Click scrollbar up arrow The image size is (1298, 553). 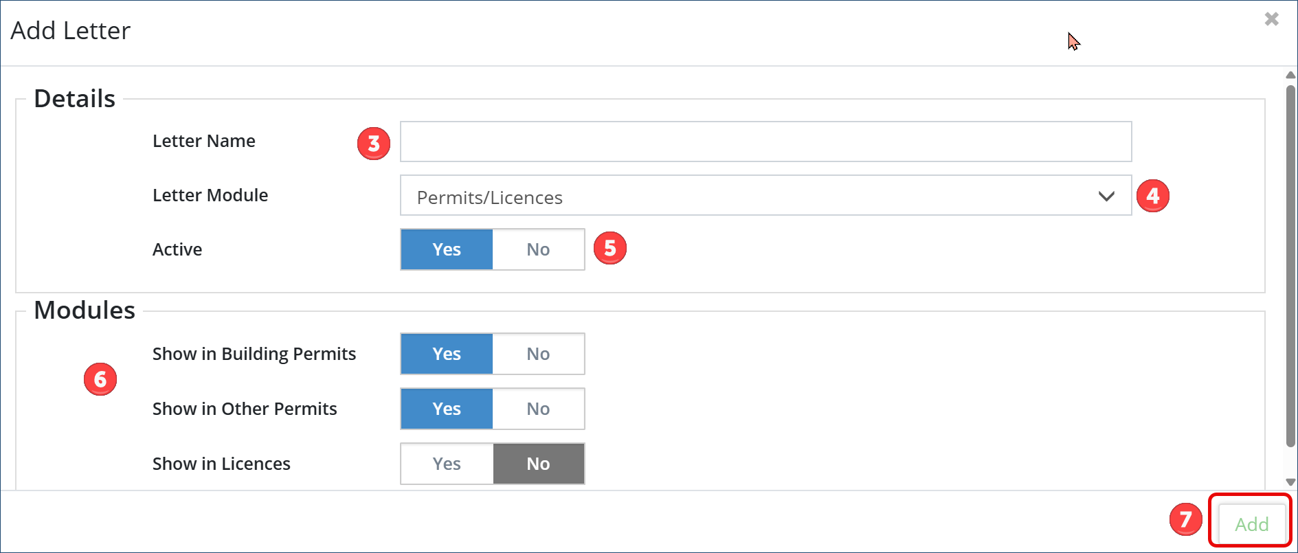click(x=1290, y=75)
